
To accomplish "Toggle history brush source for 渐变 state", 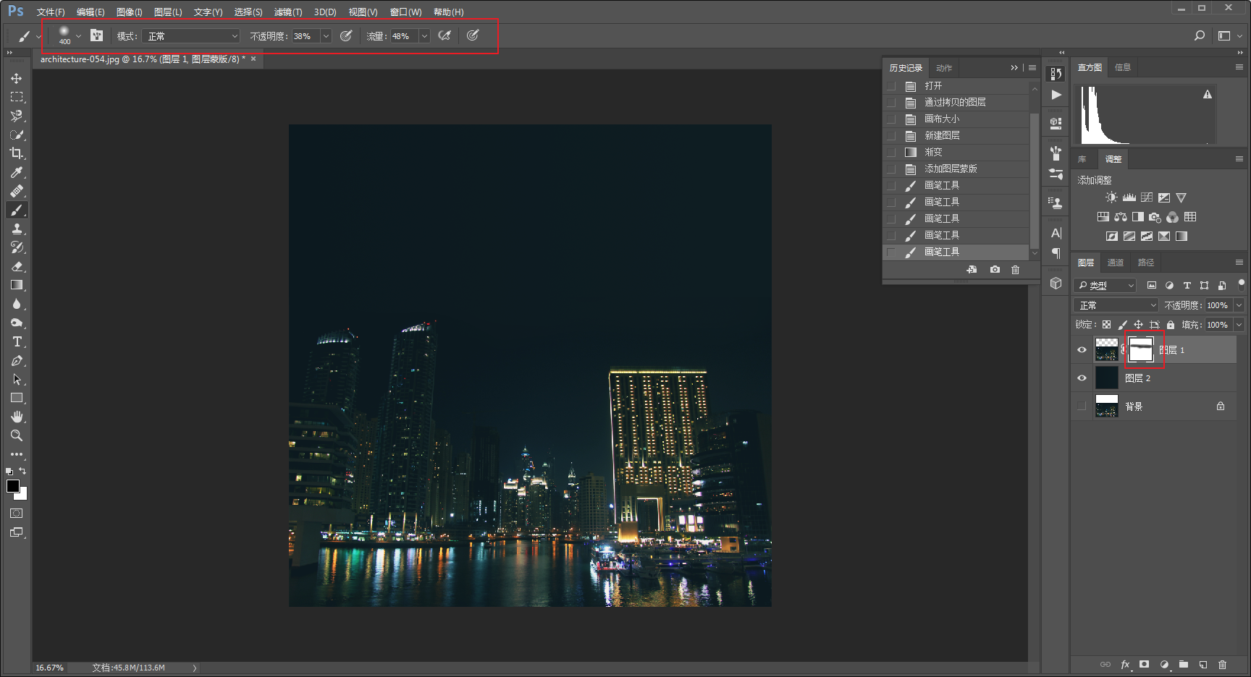I will [891, 153].
